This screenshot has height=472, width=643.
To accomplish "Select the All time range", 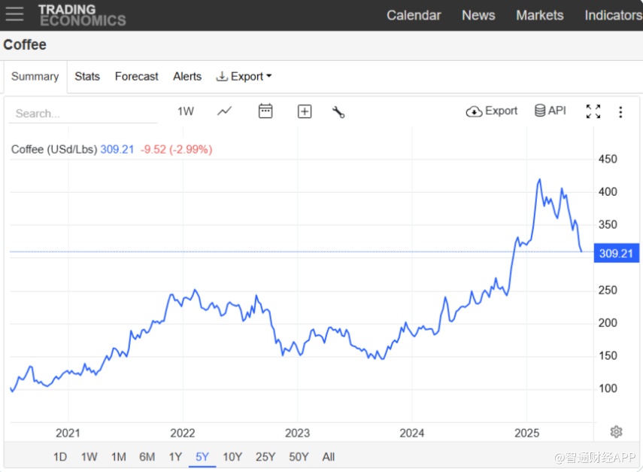I will 328,456.
